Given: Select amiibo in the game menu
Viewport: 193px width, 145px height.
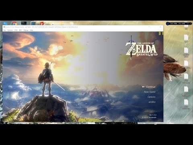Looking at the screenshot, I should pos(152,102).
